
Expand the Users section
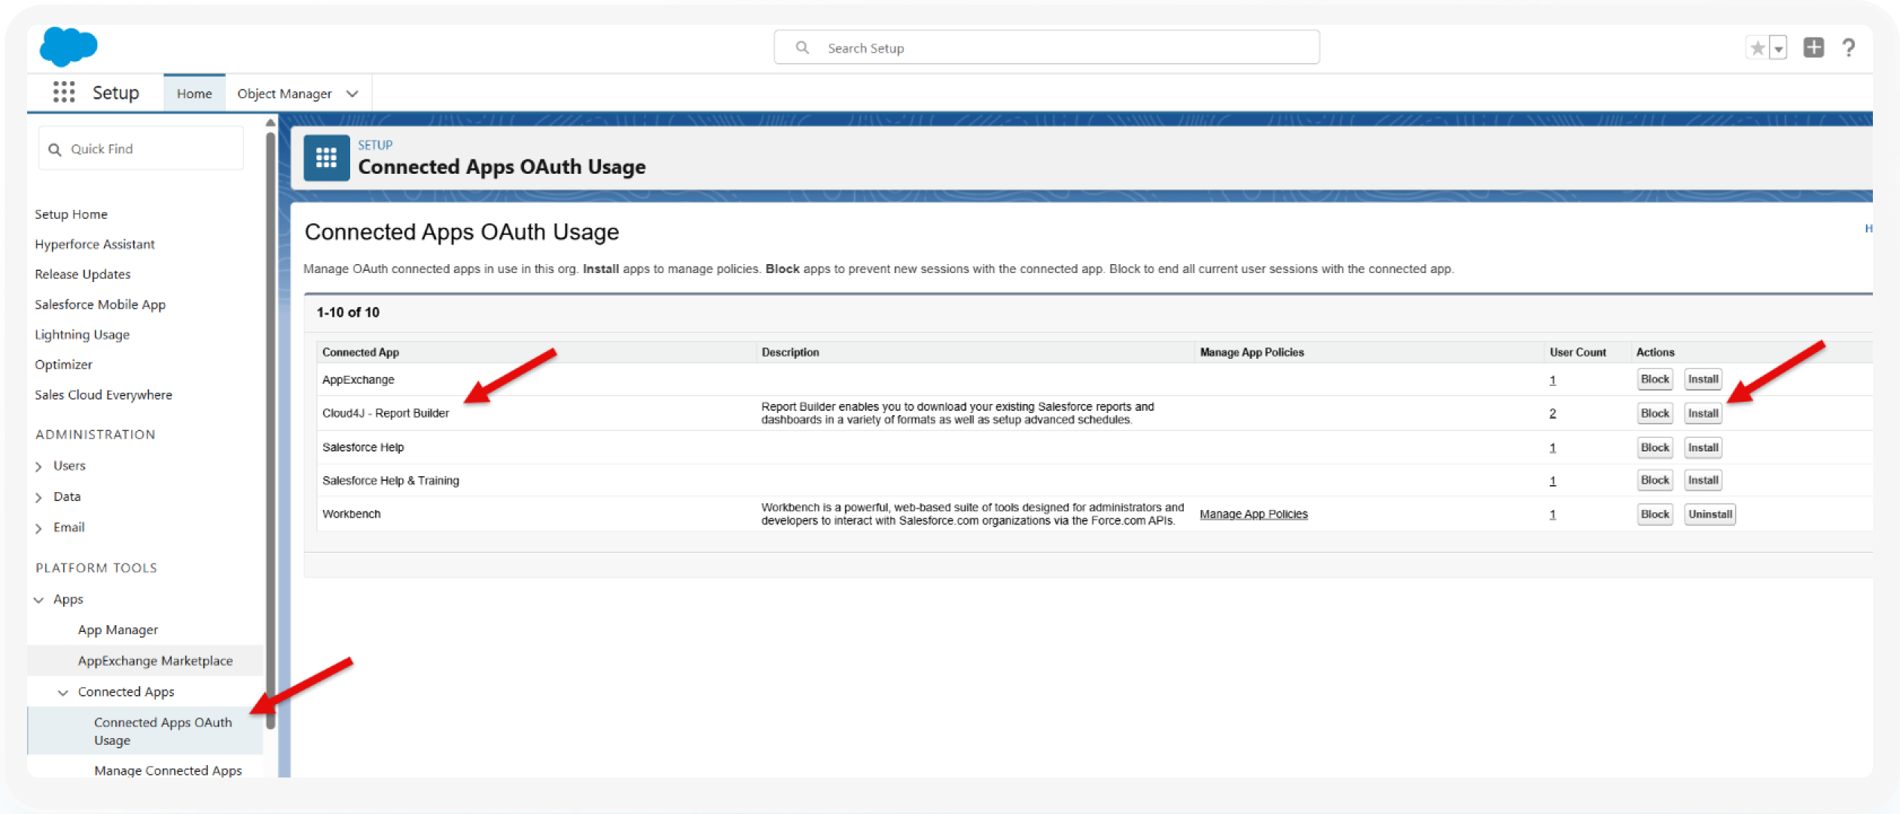38,466
